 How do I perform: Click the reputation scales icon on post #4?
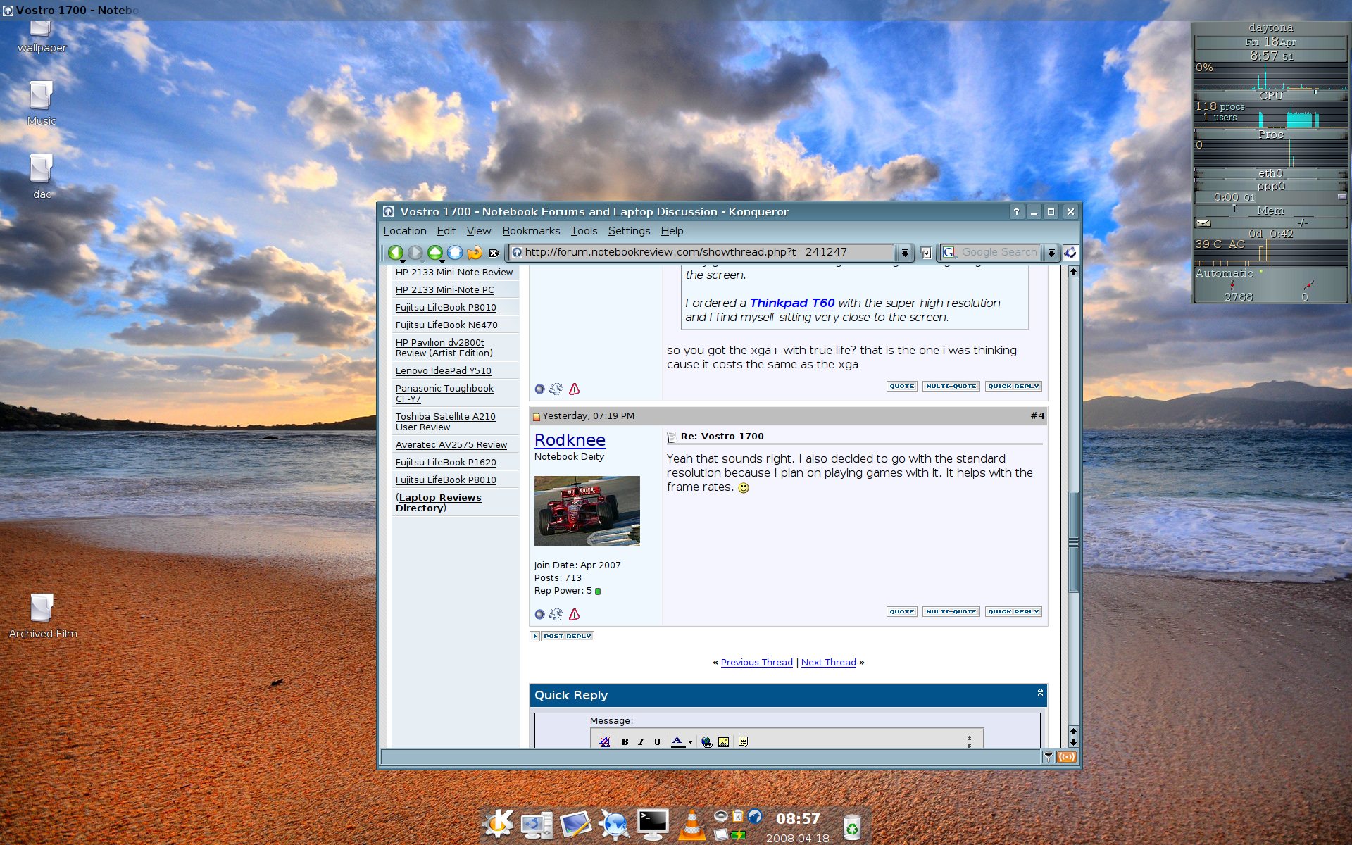pyautogui.click(x=556, y=614)
